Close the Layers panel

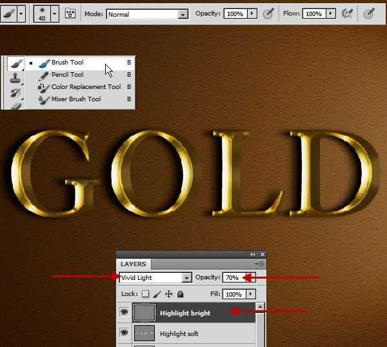pyautogui.click(x=263, y=255)
